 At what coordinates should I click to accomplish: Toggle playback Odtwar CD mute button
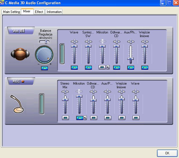click(x=116, y=67)
